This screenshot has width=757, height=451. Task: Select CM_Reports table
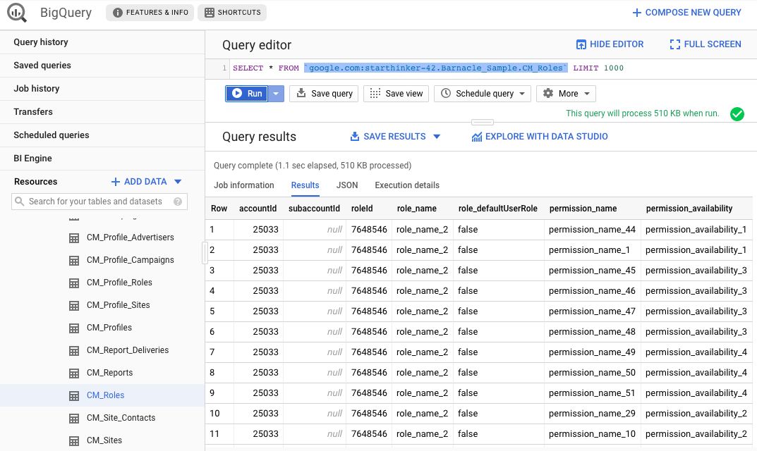[109, 373]
